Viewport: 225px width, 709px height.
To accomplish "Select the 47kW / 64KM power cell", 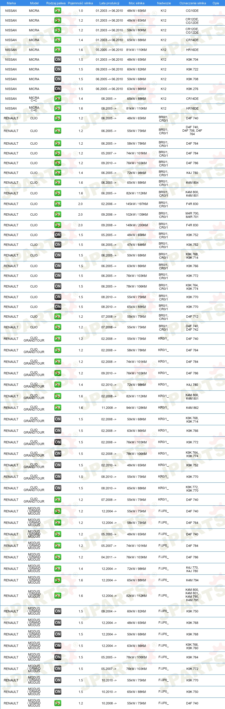I will coord(136,245).
